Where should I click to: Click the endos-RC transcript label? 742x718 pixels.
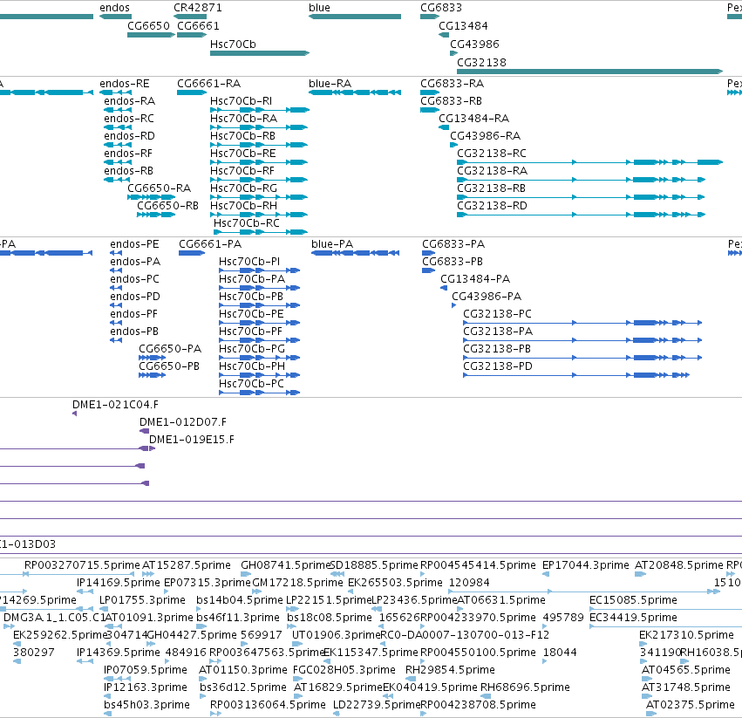coord(129,119)
